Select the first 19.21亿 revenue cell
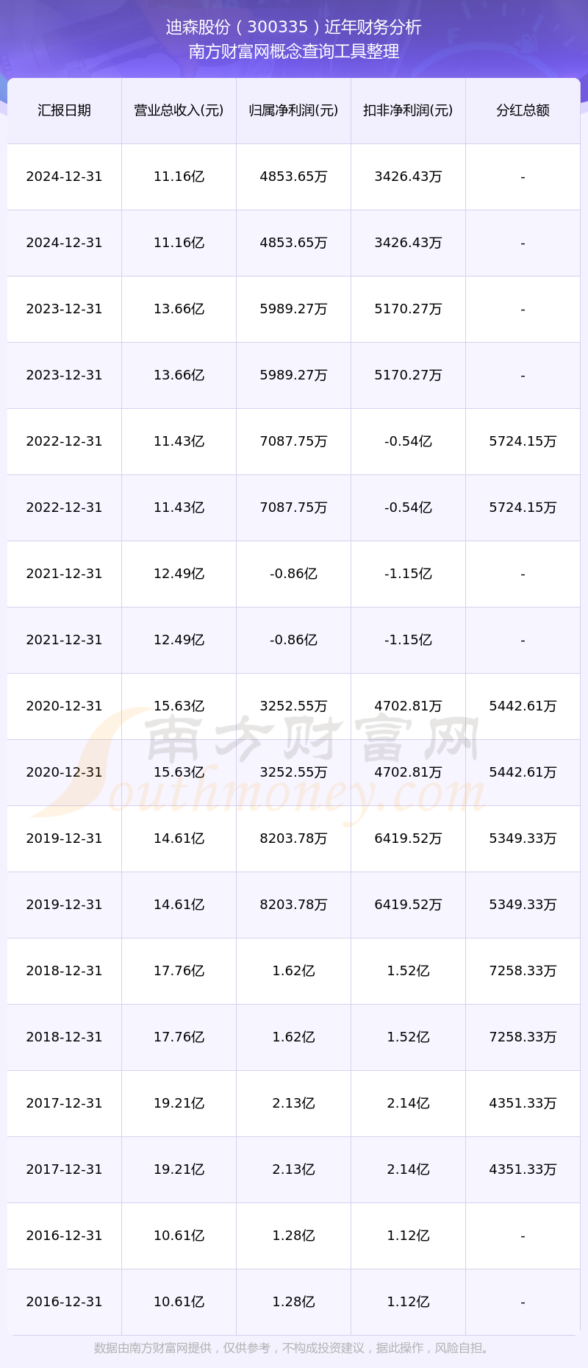 coord(179,1103)
